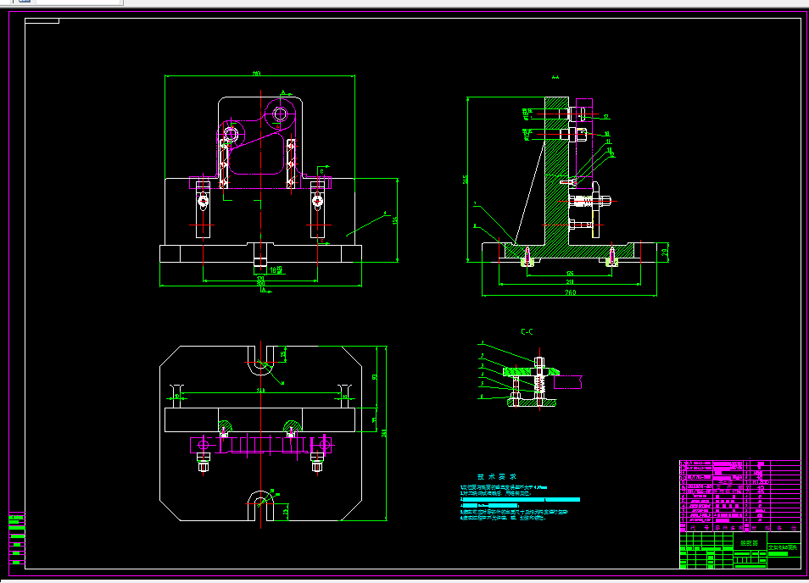
Task: Select the "零件名称" parts list header
Action: [728, 528]
